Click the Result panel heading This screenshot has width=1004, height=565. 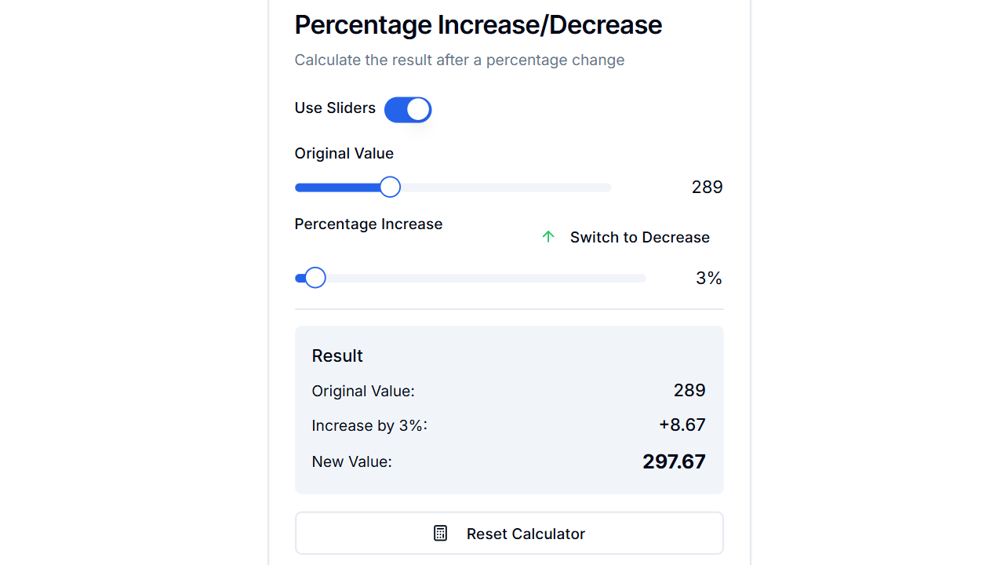click(337, 355)
